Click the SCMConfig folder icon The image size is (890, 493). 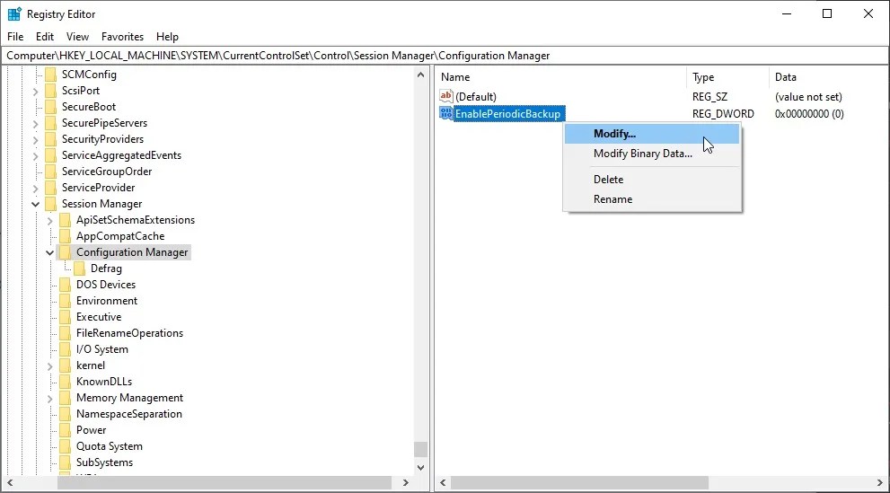(50, 75)
